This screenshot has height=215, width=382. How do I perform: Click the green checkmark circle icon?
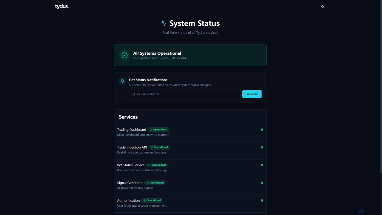(124, 55)
